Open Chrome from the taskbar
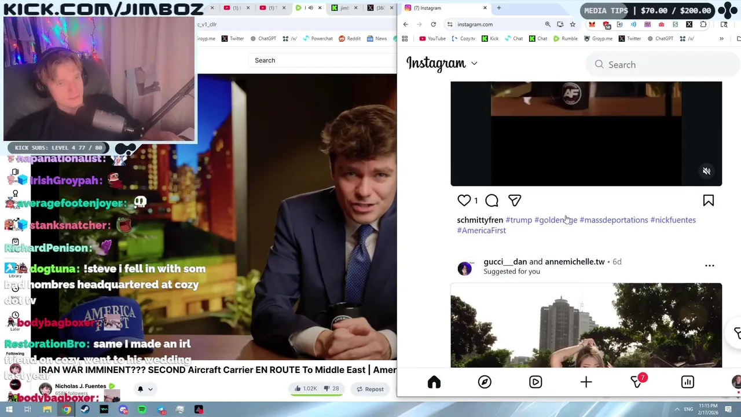 [x=67, y=409]
